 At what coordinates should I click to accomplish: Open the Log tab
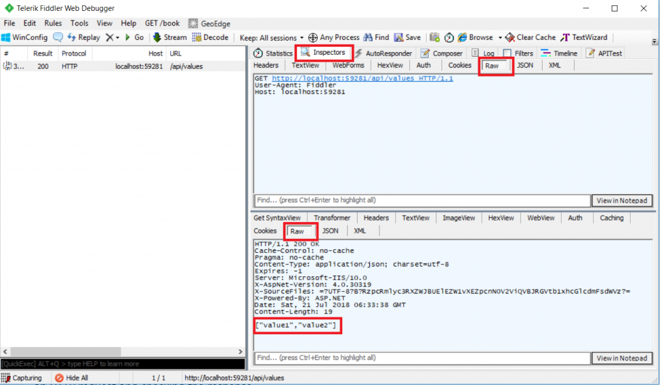coord(483,53)
